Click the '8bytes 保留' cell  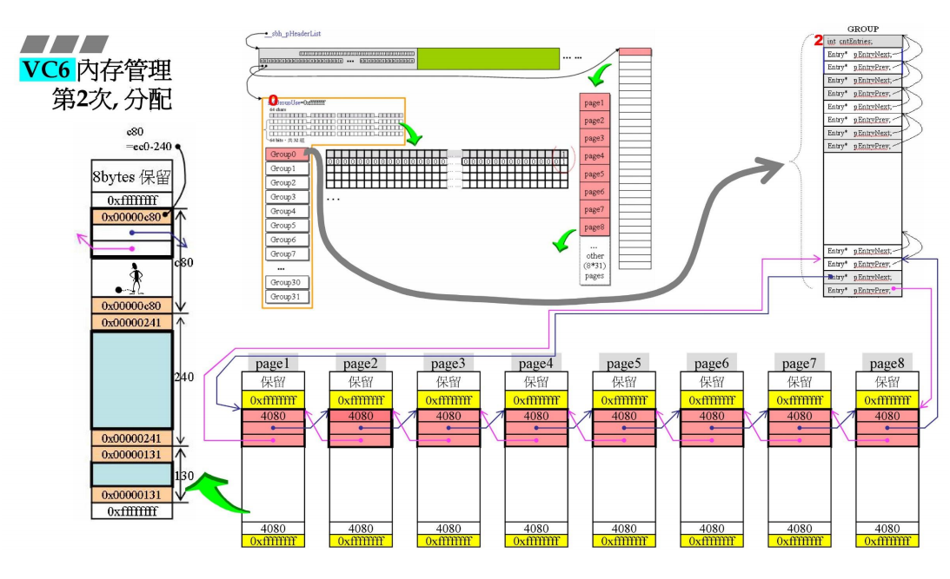(x=131, y=177)
